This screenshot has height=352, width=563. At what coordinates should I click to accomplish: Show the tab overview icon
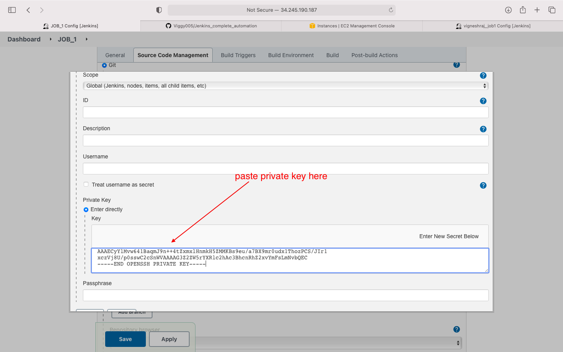pyautogui.click(x=552, y=10)
